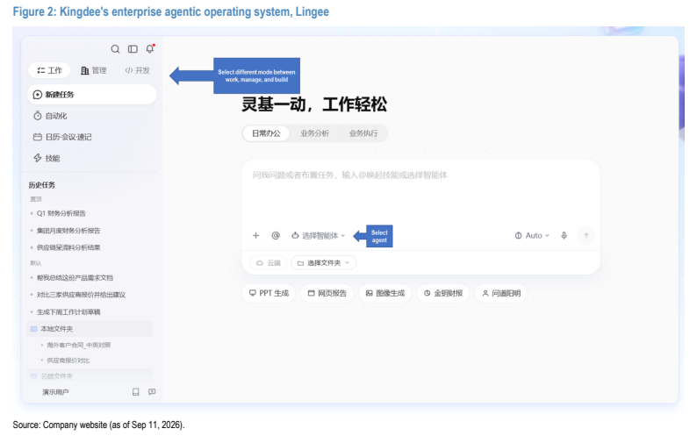Start voice input with microphone icon
Screen dimensions: 697x443
click(564, 235)
